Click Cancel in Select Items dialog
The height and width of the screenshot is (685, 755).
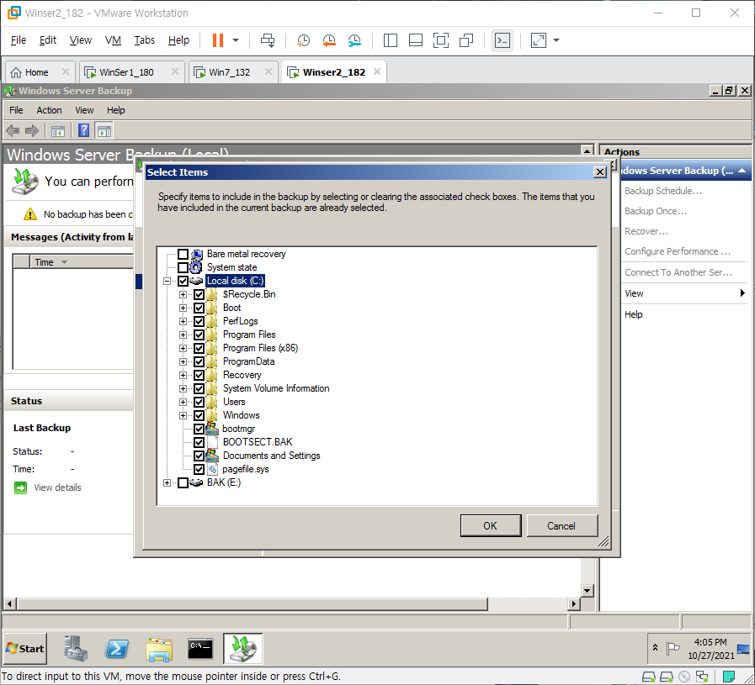(x=562, y=526)
